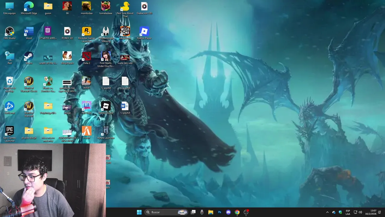Open the 13:07 clock and calendar
The image size is (385, 217).
tap(371, 212)
